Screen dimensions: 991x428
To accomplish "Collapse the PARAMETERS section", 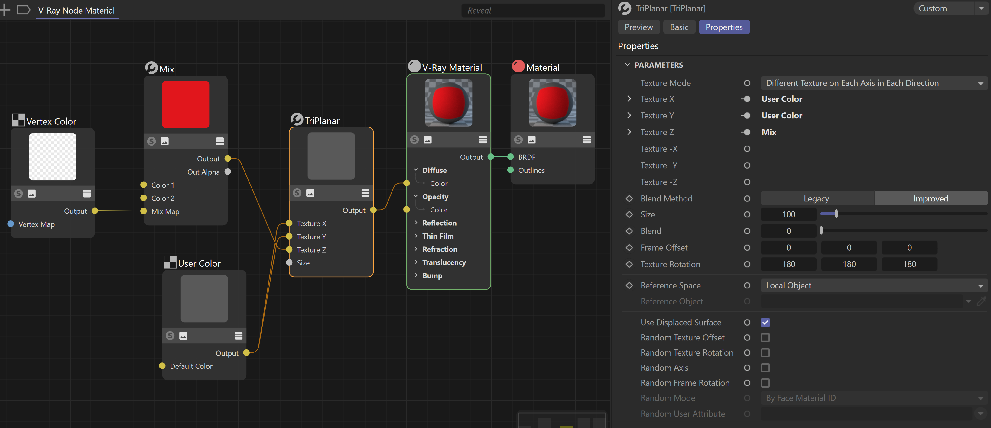I will (627, 65).
